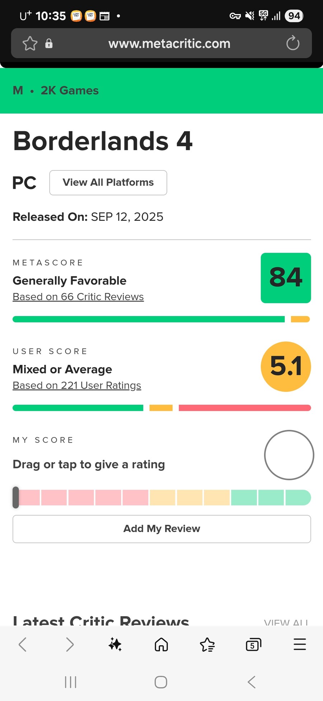
Task: Tap the green 84 Metascore box
Action: point(286,278)
